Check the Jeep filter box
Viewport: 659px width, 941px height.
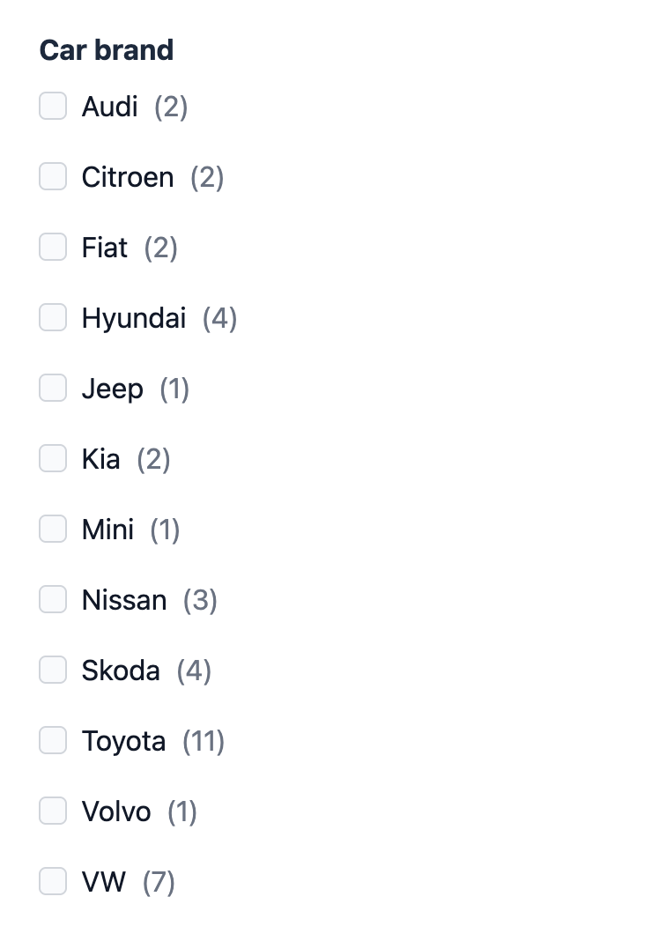coord(53,388)
